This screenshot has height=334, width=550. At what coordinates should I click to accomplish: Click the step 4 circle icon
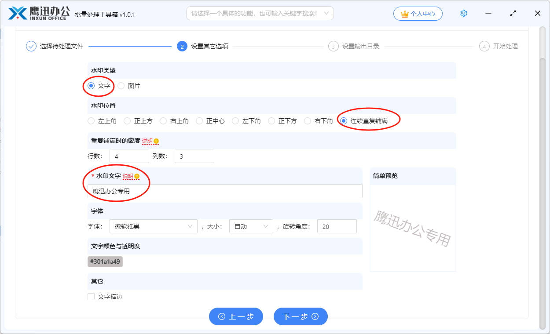point(484,47)
